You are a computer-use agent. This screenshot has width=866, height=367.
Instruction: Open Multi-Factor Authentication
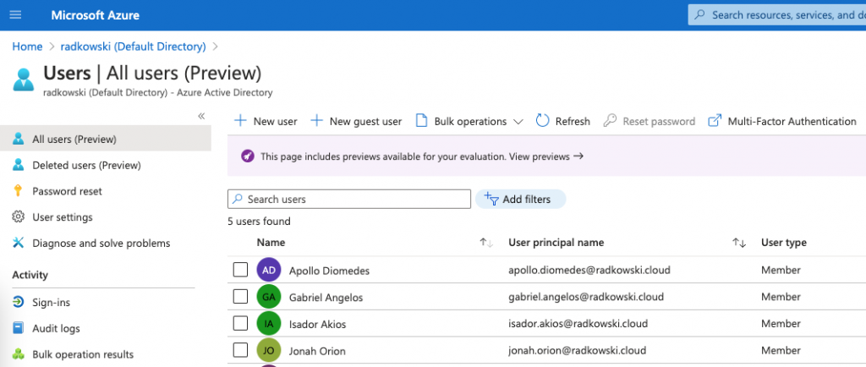(782, 122)
